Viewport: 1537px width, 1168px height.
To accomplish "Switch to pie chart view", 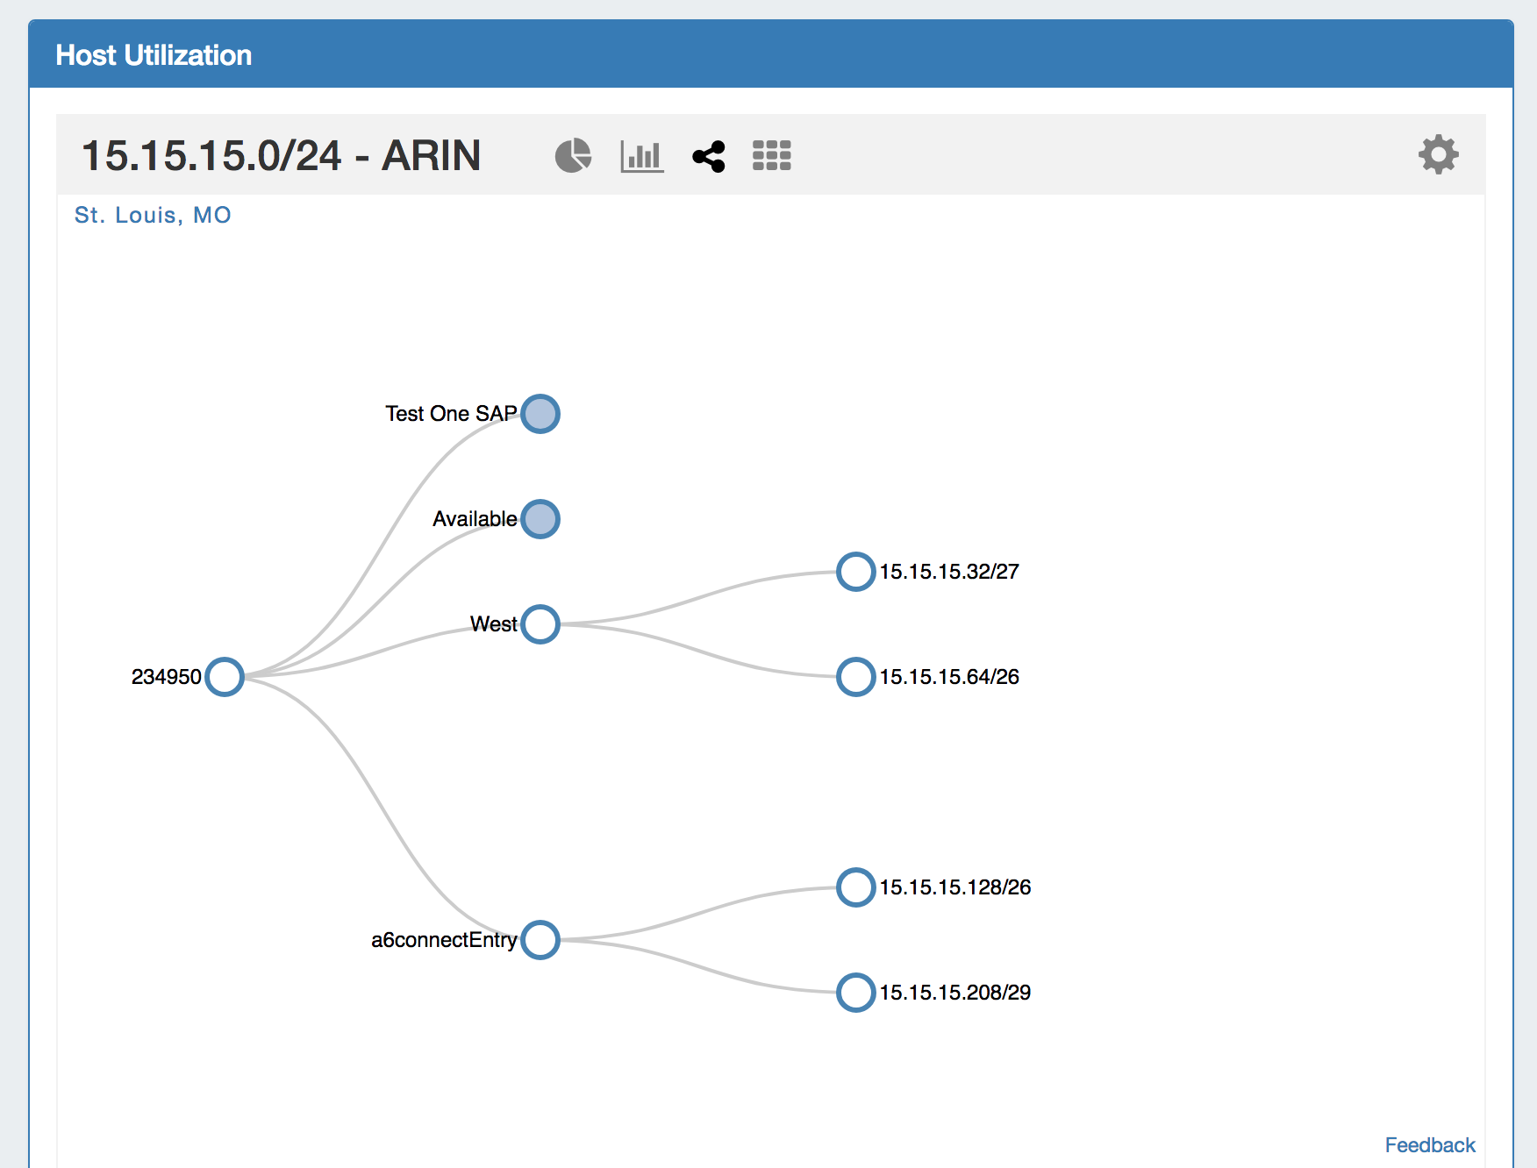I will click(x=573, y=156).
